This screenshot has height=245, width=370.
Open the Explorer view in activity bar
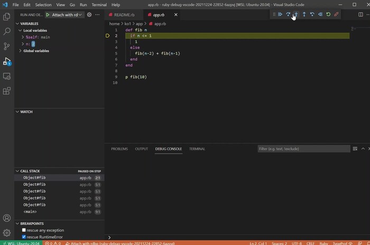7,16
